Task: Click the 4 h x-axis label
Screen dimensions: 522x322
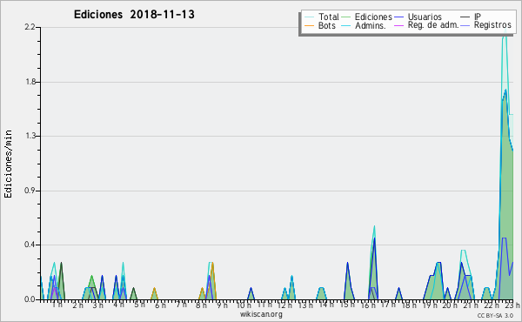Action: tap(118, 305)
